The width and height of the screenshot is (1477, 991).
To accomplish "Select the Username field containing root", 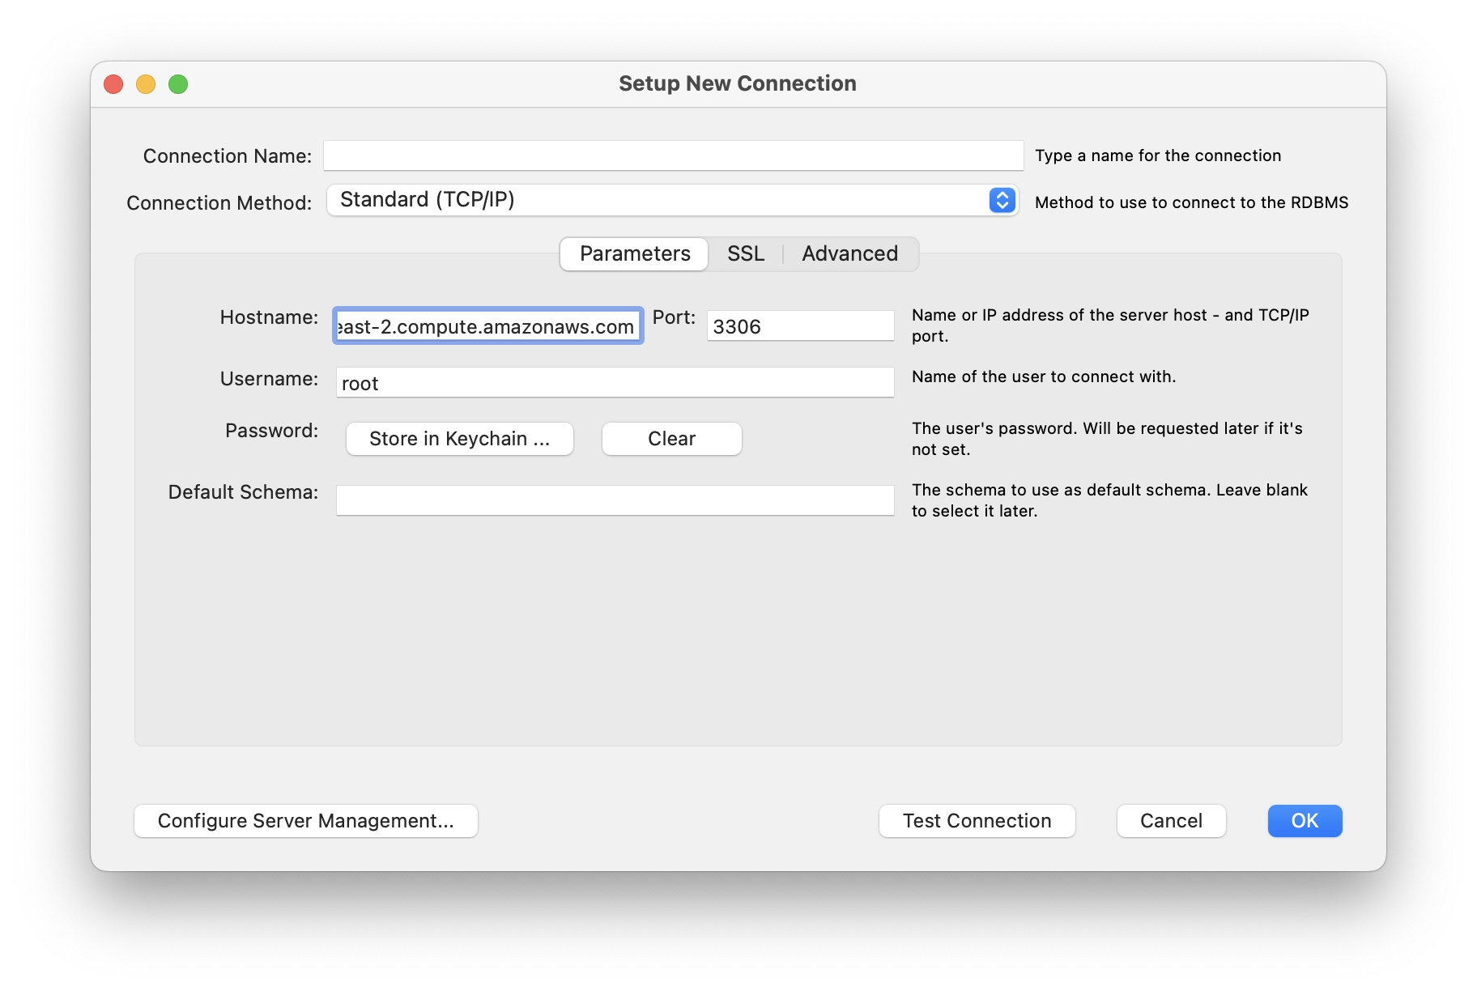I will (x=615, y=383).
